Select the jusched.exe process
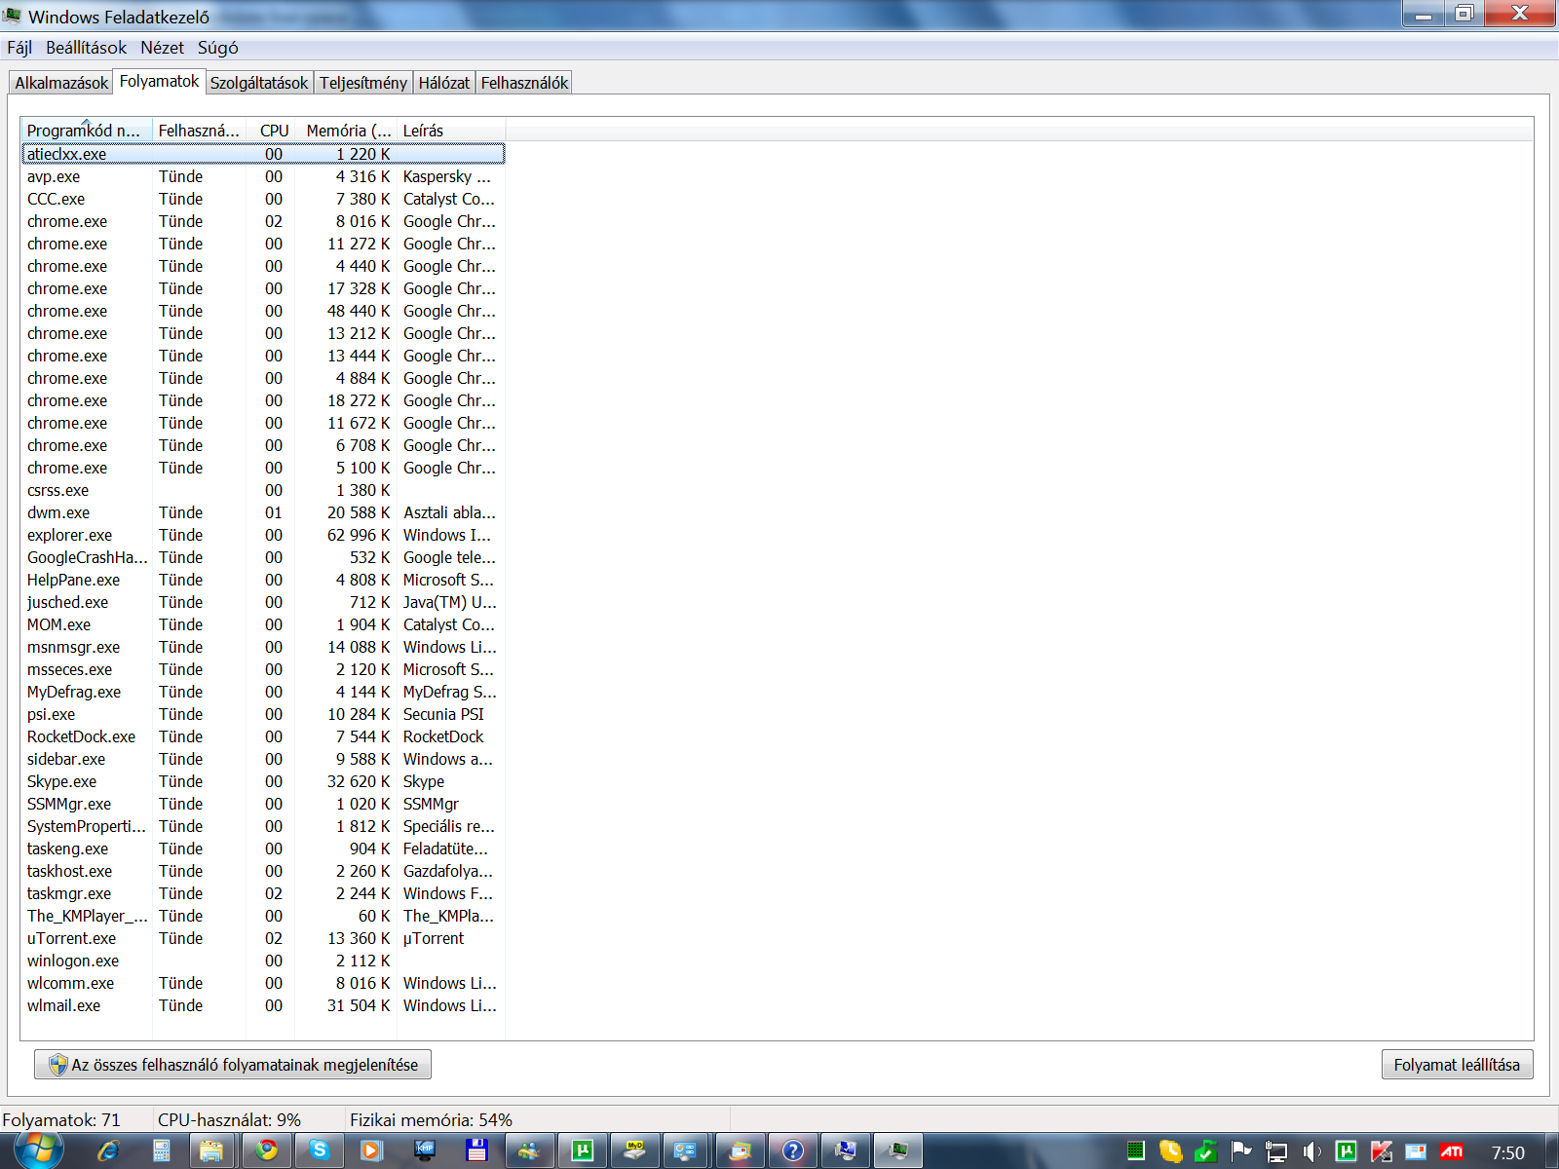This screenshot has width=1559, height=1169. (263, 602)
